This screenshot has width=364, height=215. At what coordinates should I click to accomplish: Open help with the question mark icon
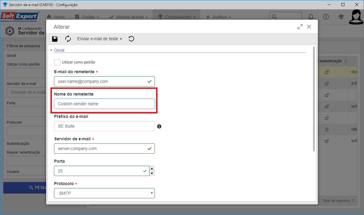click(326, 17)
